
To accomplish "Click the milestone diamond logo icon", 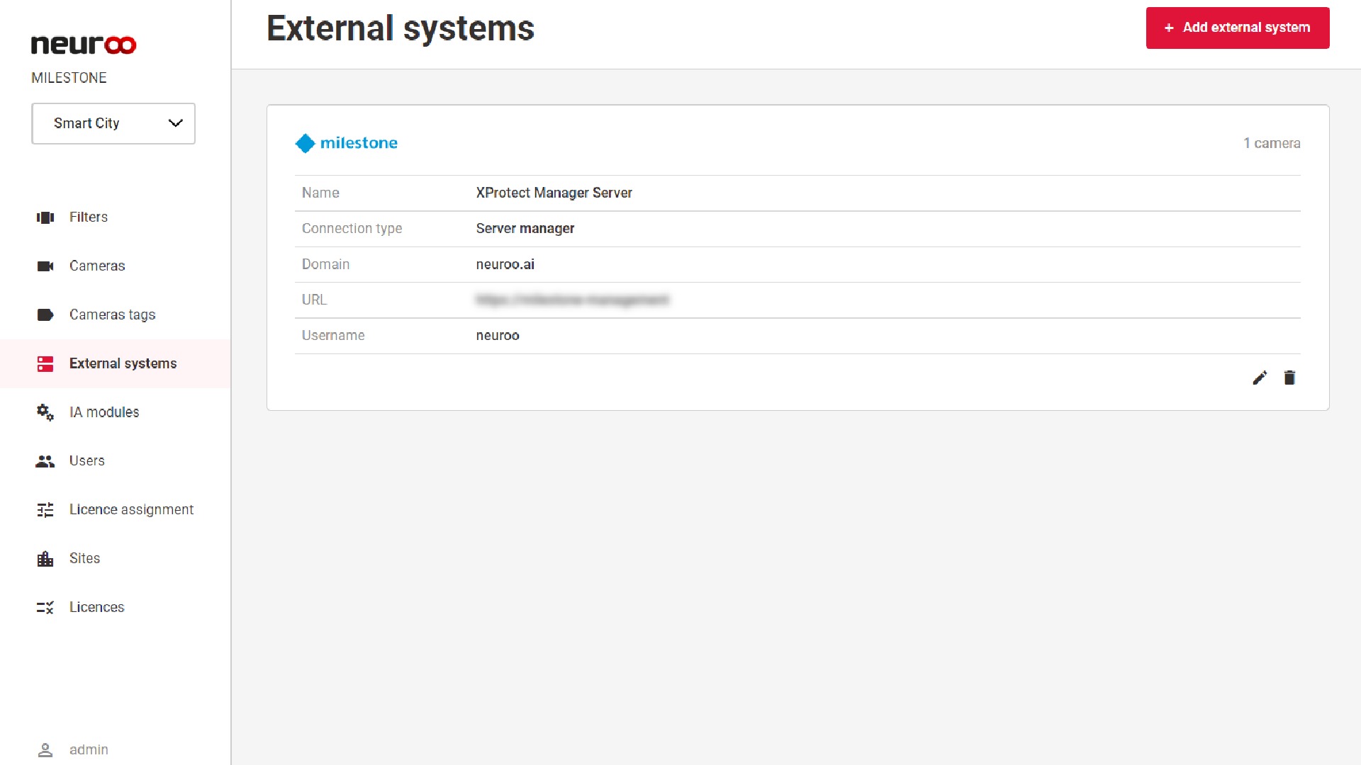I will (x=305, y=144).
